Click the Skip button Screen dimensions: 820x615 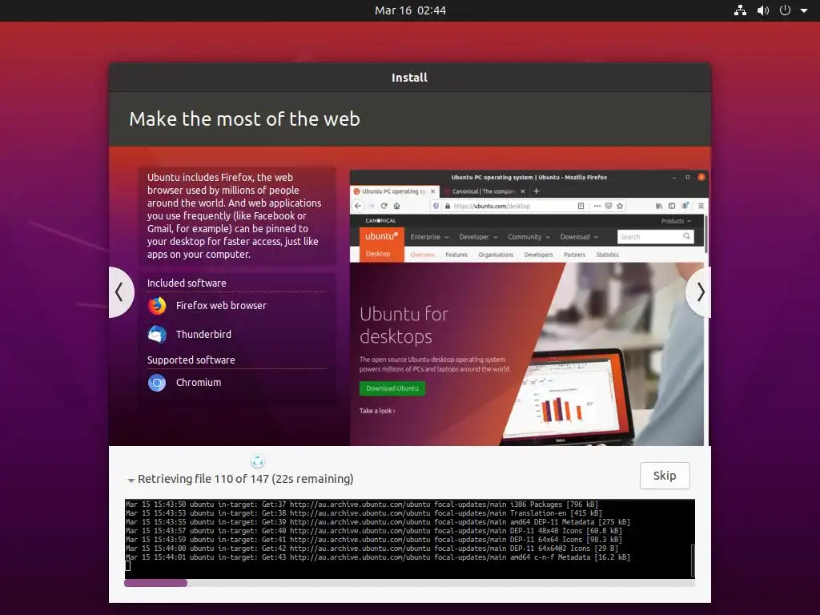point(665,476)
